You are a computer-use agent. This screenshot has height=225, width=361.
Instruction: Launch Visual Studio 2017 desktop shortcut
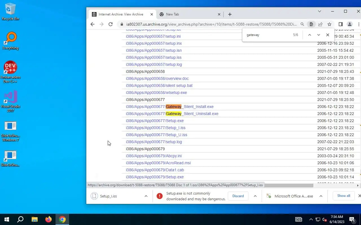coord(10,101)
